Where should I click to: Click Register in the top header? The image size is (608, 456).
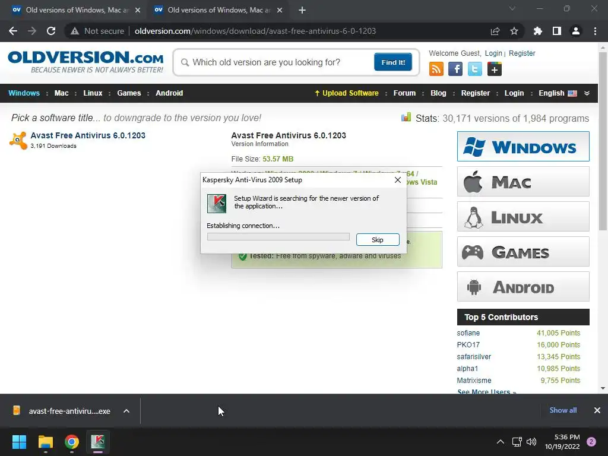point(522,53)
